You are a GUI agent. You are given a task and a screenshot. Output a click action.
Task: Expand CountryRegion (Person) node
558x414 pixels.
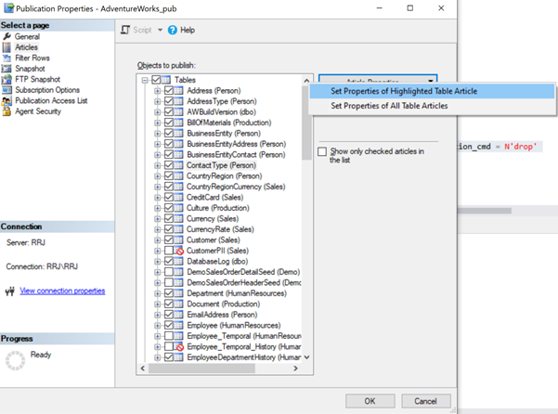pyautogui.click(x=157, y=176)
